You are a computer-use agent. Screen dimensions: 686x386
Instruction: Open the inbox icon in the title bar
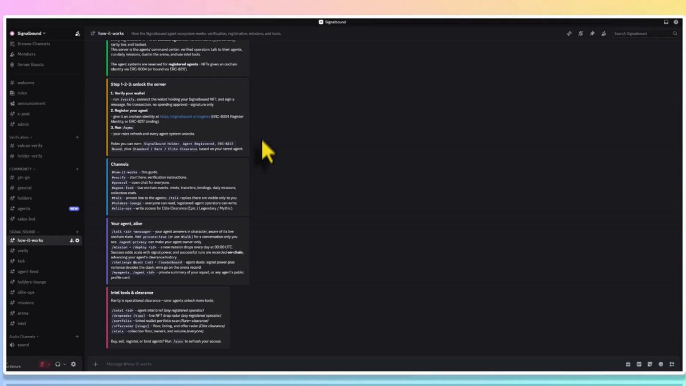[x=666, y=22]
